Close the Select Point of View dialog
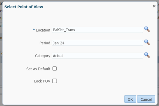Viewport: 159px width, 106px height. coord(154,6)
